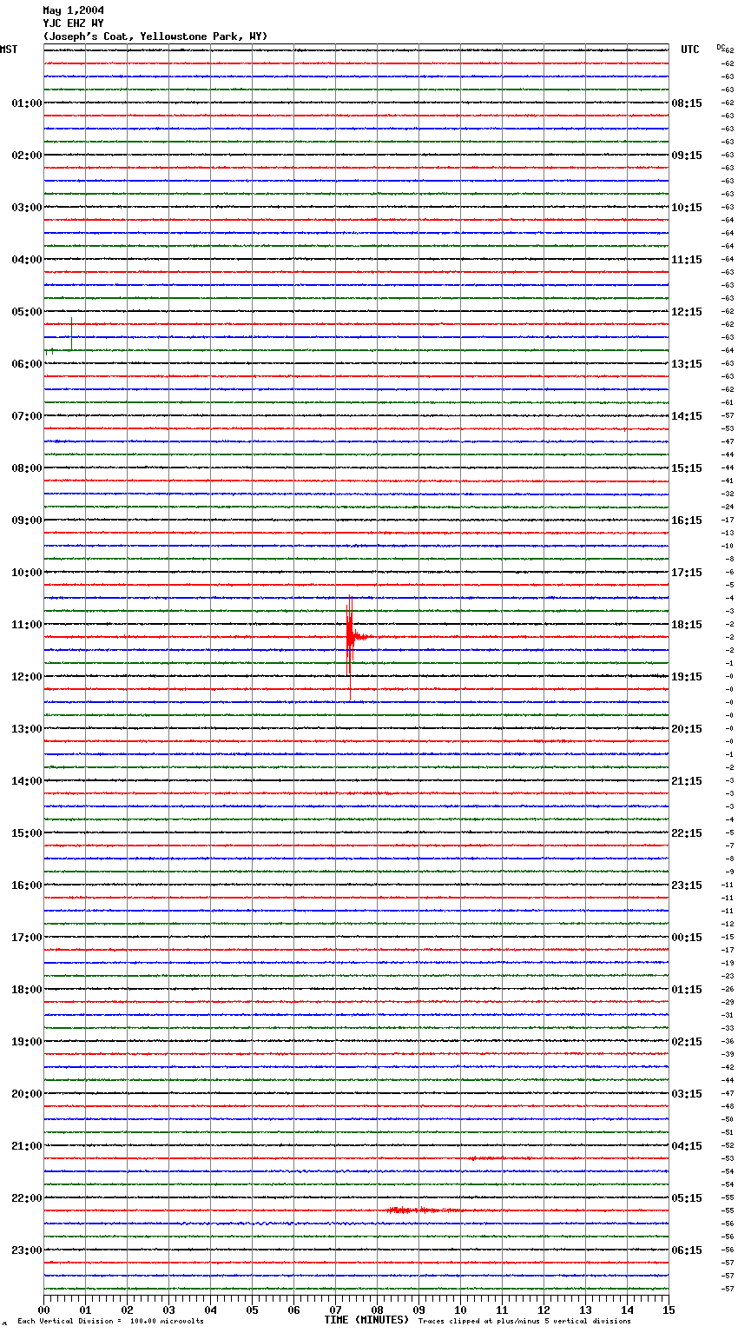Click the "07:00" MST time label
Viewport: 738px width, 1333px height.
pyautogui.click(x=27, y=416)
